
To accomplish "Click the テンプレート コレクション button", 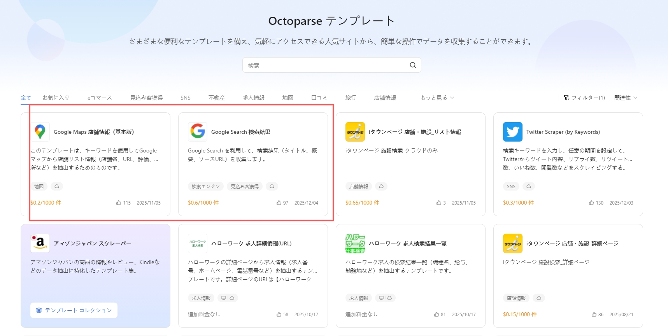I will point(74,310).
